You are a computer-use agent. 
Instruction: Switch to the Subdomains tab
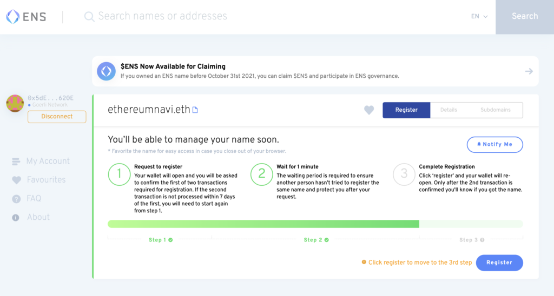(x=496, y=110)
